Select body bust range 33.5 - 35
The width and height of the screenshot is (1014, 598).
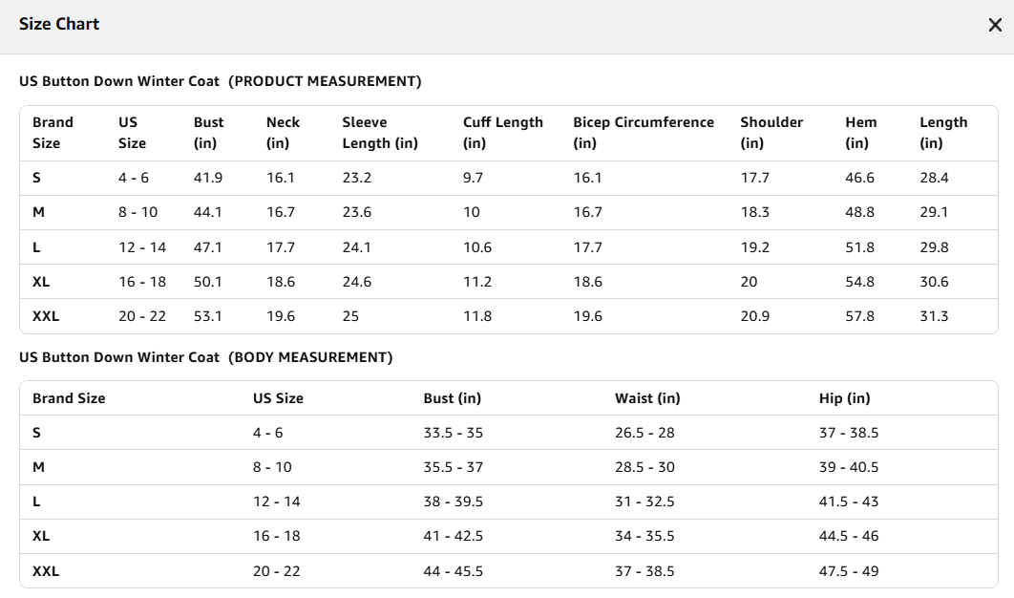454,433
